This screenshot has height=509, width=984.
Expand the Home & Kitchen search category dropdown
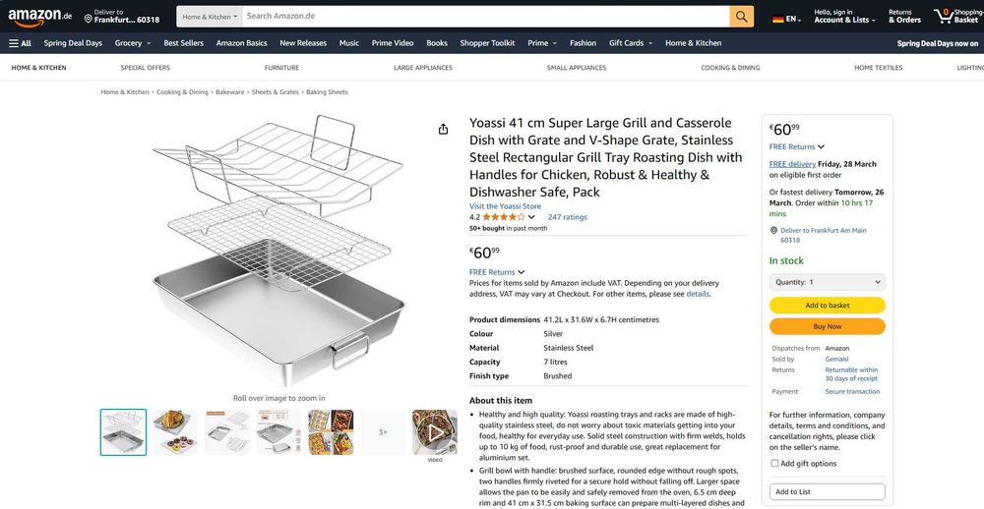210,17
